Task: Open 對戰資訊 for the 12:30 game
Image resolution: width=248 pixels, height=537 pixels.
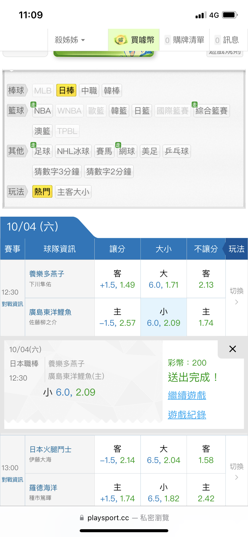Action: point(12,304)
